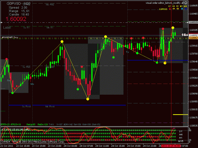Select the yellow dot atop the newest swing high
Screen dimensions: 198x148
point(173,28)
